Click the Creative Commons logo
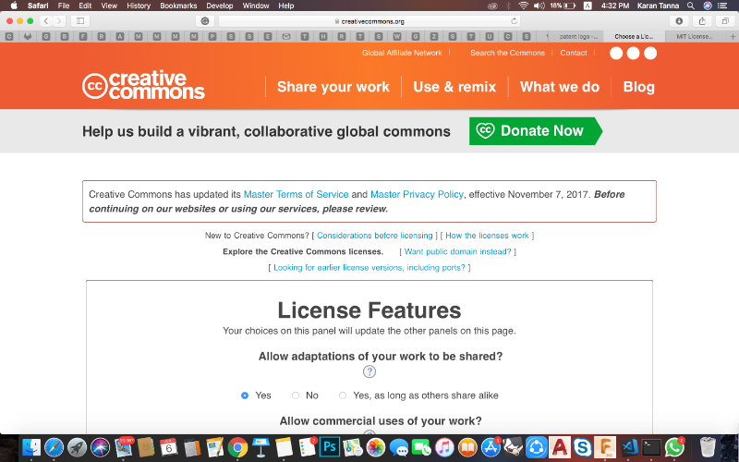Image resolution: width=739 pixels, height=462 pixels. 143,85
